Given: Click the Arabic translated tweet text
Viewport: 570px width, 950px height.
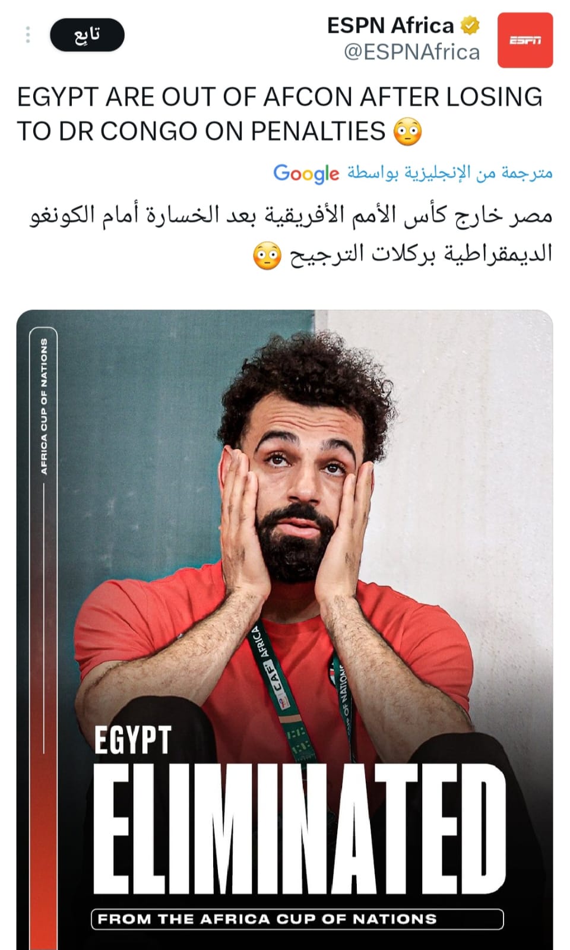Looking at the screenshot, I should point(291,235).
